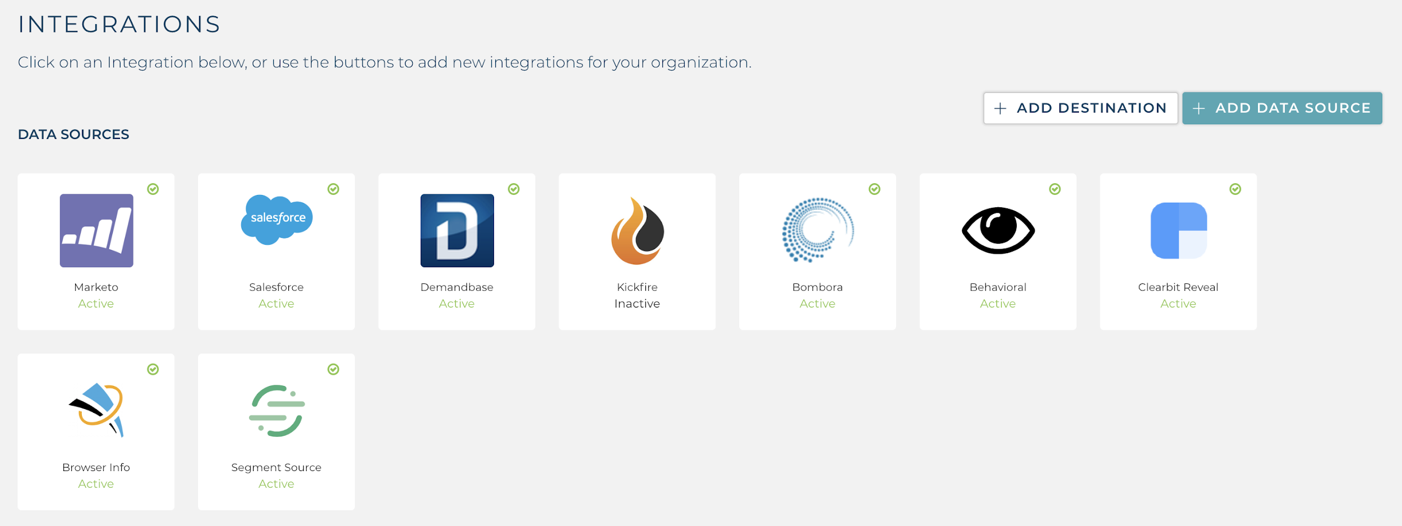Click the Active status under Segment Source
Image resolution: width=1402 pixels, height=526 pixels.
point(276,484)
